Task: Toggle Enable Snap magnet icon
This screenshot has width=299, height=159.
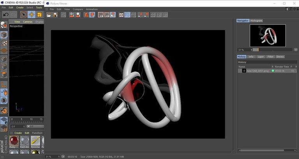Action: 4,111
